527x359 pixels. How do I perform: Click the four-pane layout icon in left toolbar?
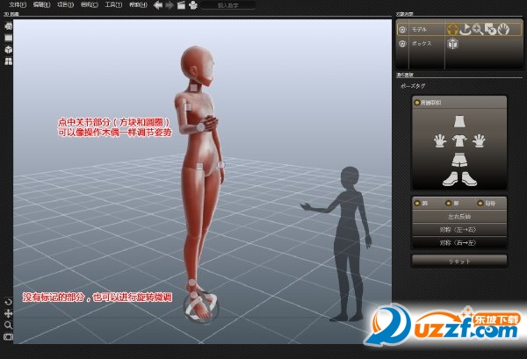[x=9, y=61]
